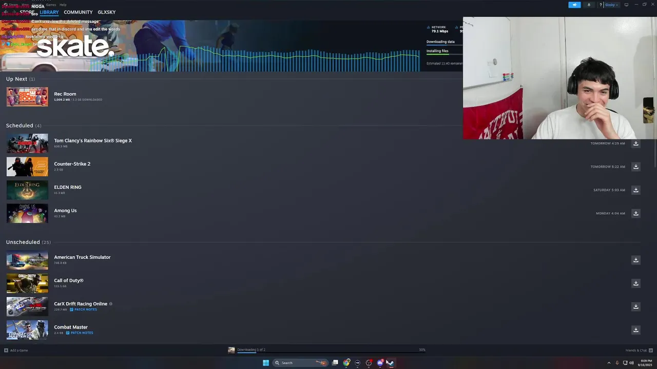The width and height of the screenshot is (657, 369).
Task: Switch to the COMMUNITY tab
Action: click(x=78, y=12)
